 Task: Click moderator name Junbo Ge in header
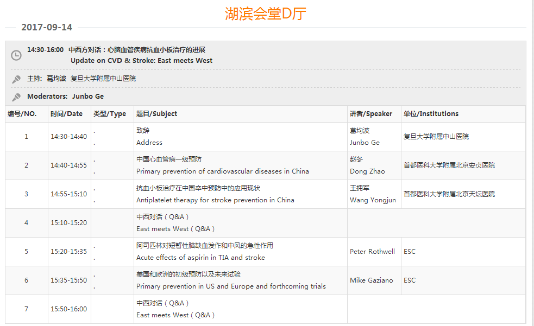pyautogui.click(x=88, y=97)
